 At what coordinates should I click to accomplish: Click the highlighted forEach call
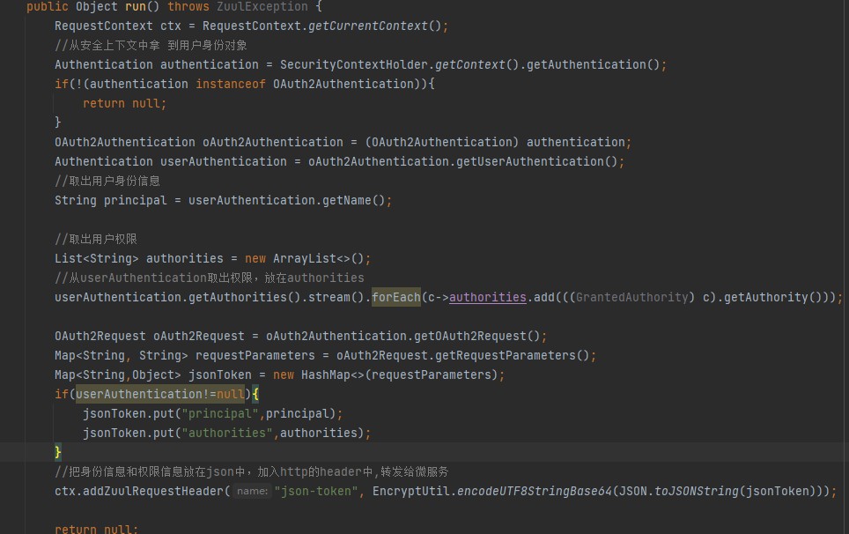395,297
